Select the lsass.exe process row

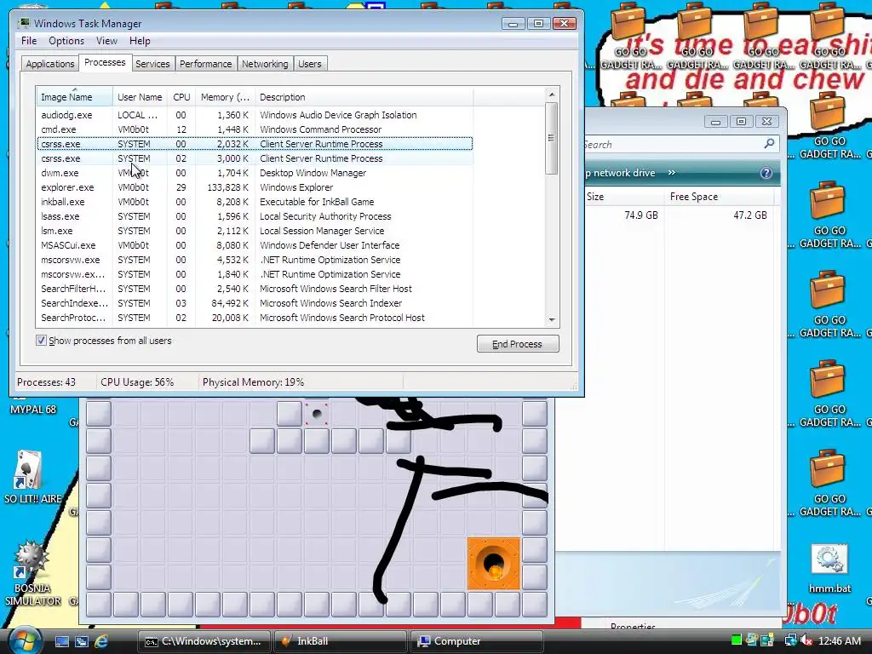pyautogui.click(x=255, y=216)
